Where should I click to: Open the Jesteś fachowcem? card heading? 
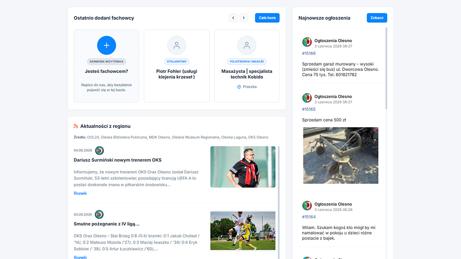pyautogui.click(x=106, y=71)
